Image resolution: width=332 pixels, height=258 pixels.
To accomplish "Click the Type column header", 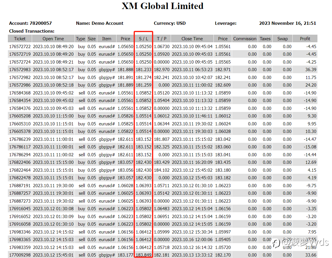I will pos(80,38).
